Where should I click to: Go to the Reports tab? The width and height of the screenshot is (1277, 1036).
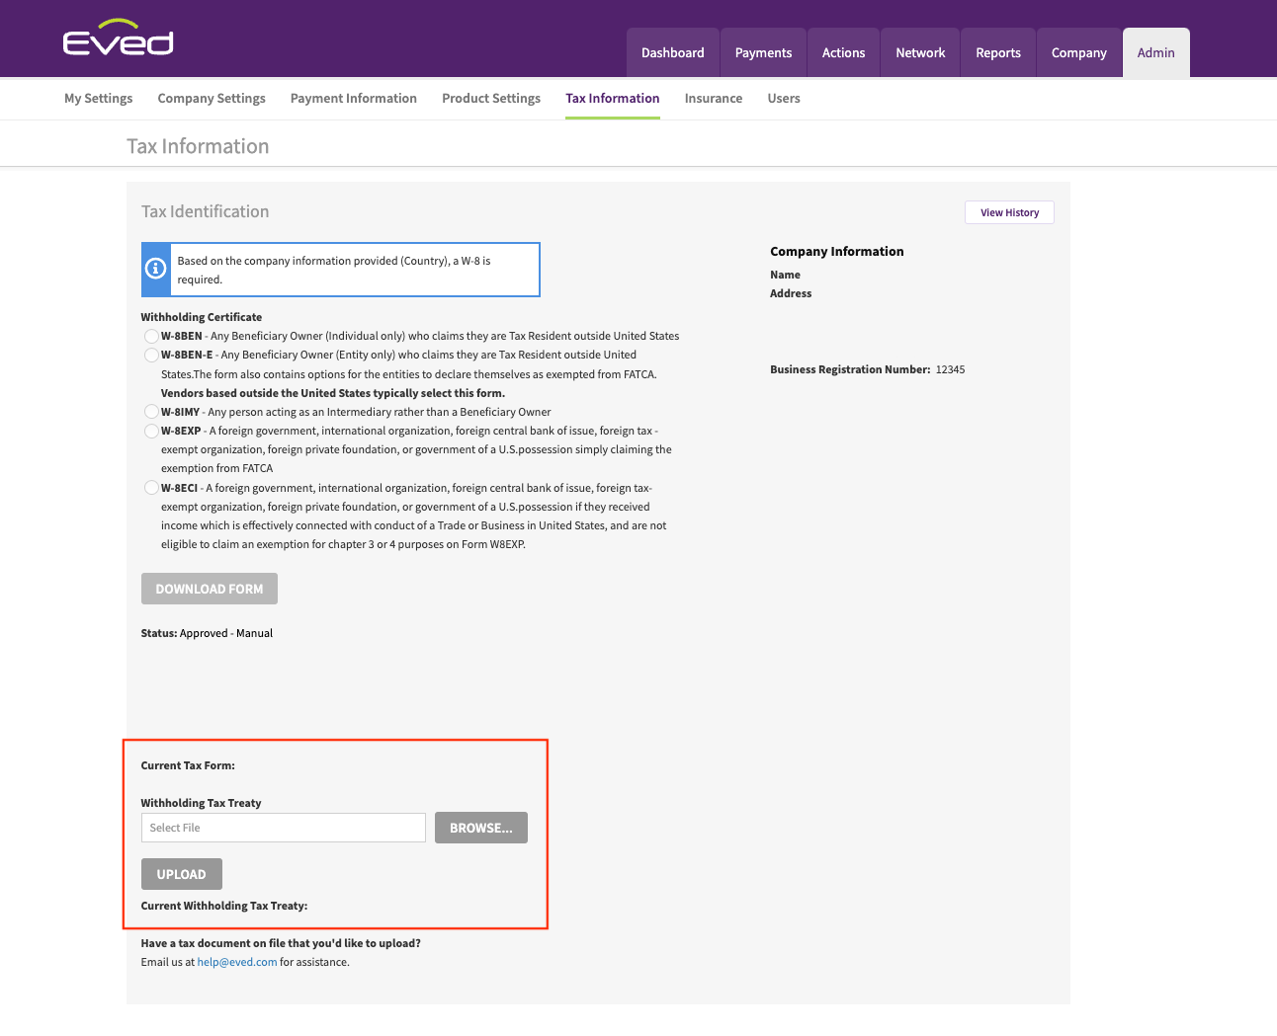pyautogui.click(x=998, y=52)
